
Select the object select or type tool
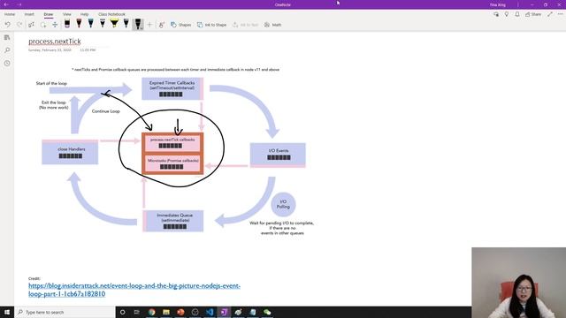pos(32,25)
